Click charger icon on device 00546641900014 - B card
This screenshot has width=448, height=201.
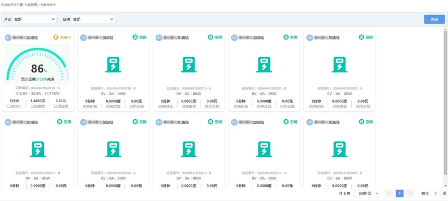pyautogui.click(x=340, y=149)
